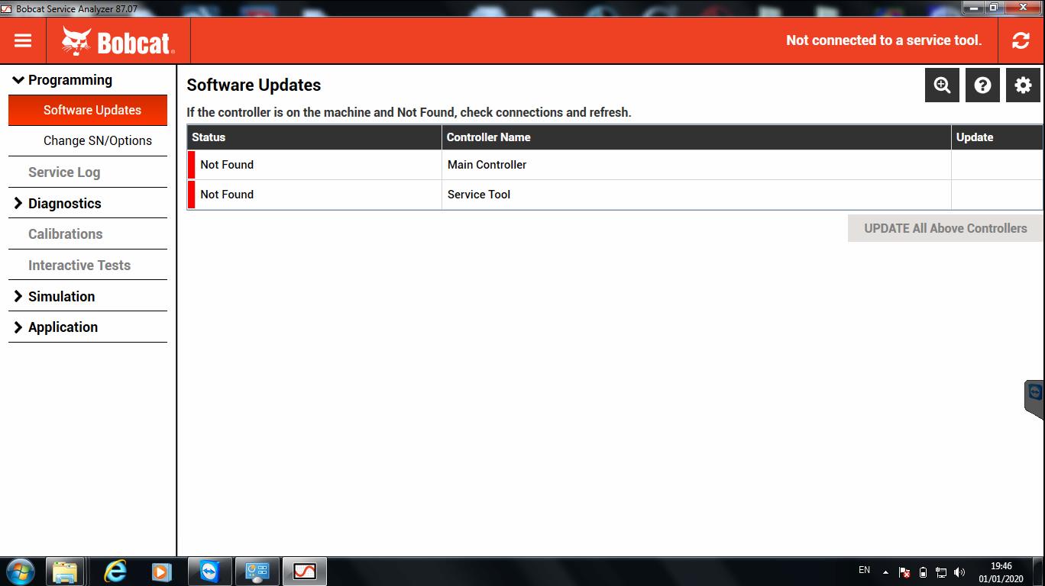Select the Service Tool row
Screen dimensions: 1045x586
click(615, 195)
